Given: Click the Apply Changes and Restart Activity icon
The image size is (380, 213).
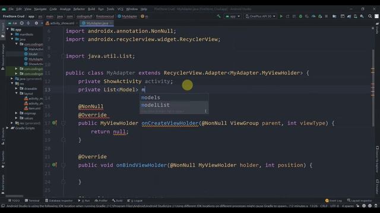Looking at the screenshot, I should (x=287, y=16).
